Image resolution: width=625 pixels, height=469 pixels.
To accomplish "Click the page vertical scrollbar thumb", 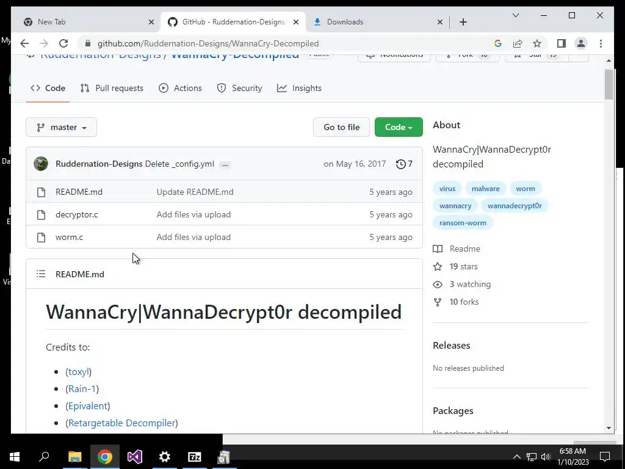I will pyautogui.click(x=609, y=84).
